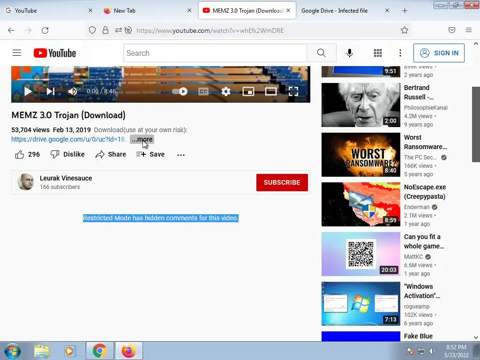Click the autoplay blocked icon

click(128, 30)
